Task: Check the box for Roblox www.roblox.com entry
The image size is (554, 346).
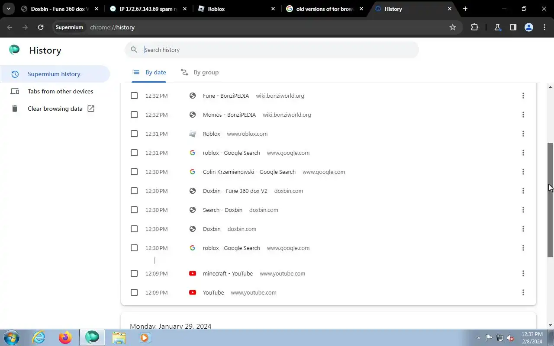Action: click(134, 134)
